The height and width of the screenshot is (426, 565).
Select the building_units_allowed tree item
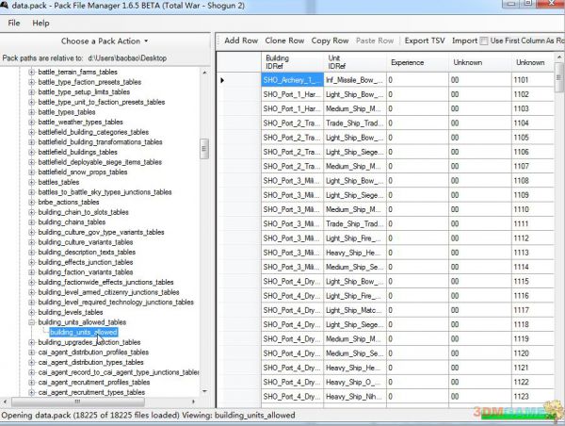pyautogui.click(x=83, y=333)
